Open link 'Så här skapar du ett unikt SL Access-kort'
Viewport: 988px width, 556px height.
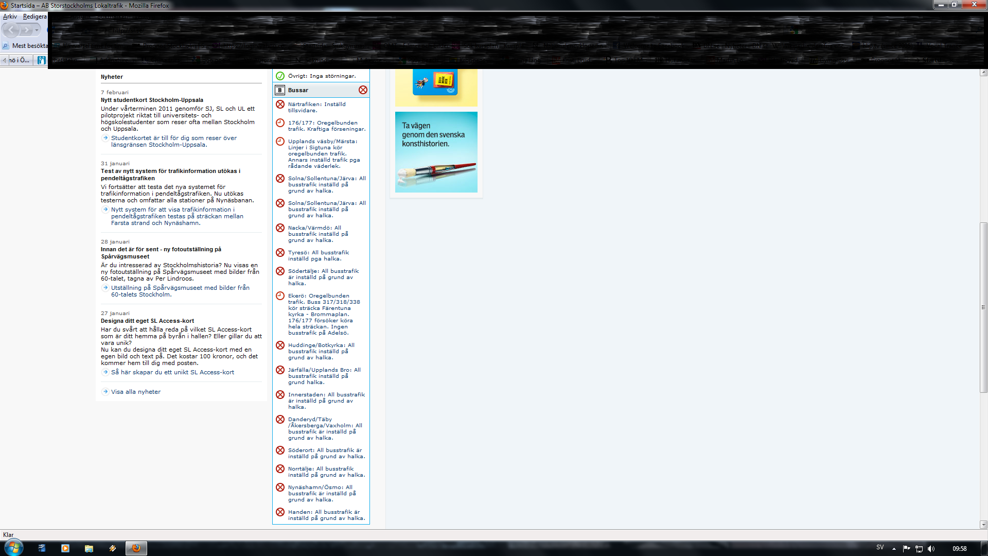(x=172, y=372)
